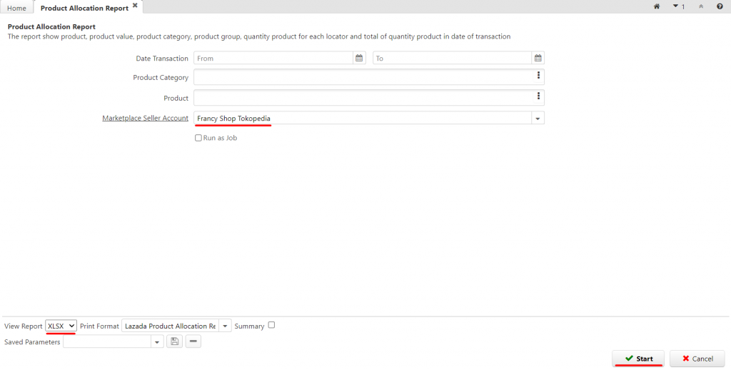Collapse header using double chevron icon
This screenshot has width=731, height=370.
tap(701, 6)
